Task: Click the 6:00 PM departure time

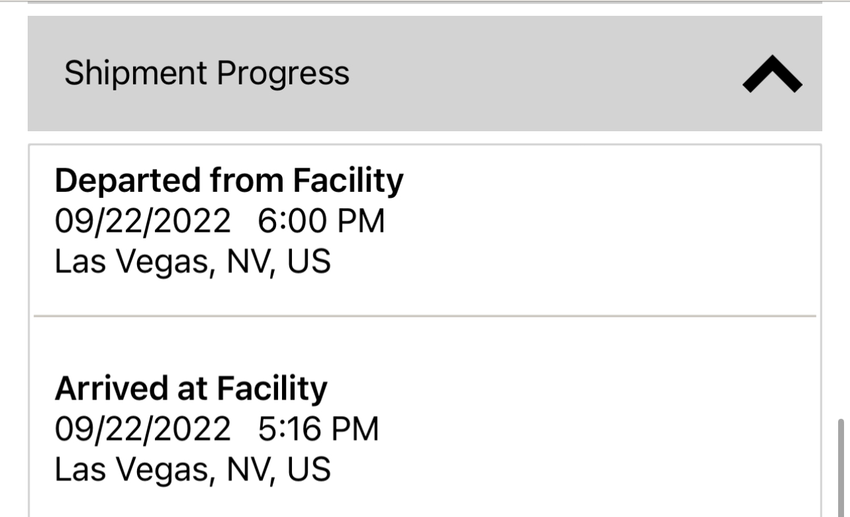Action: click(x=321, y=222)
